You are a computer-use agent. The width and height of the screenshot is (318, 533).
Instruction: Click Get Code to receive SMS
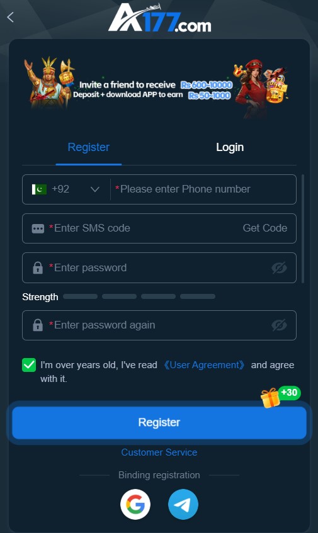[265, 228]
